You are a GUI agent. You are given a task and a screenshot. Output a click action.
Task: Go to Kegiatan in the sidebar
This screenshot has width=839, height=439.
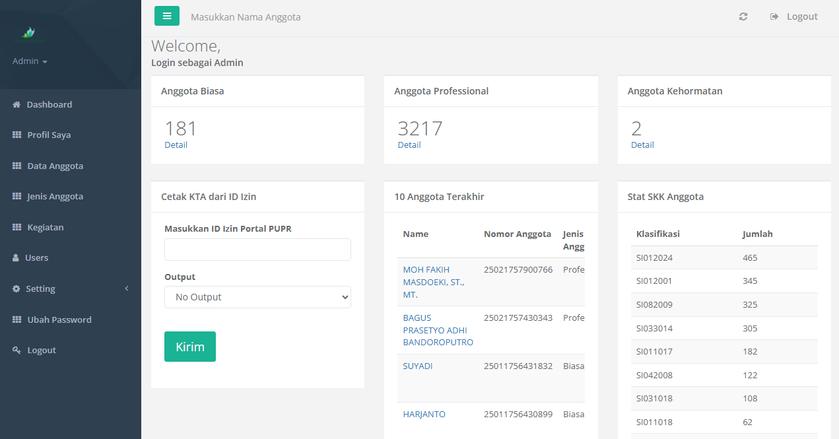45,228
